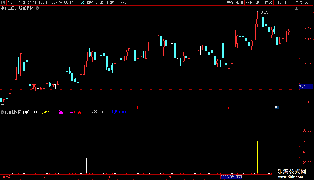Click the 3.50 price axis label

click(308, 52)
